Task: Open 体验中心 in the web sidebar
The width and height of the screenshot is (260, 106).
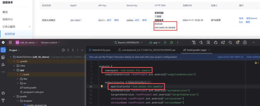Action: point(8,19)
